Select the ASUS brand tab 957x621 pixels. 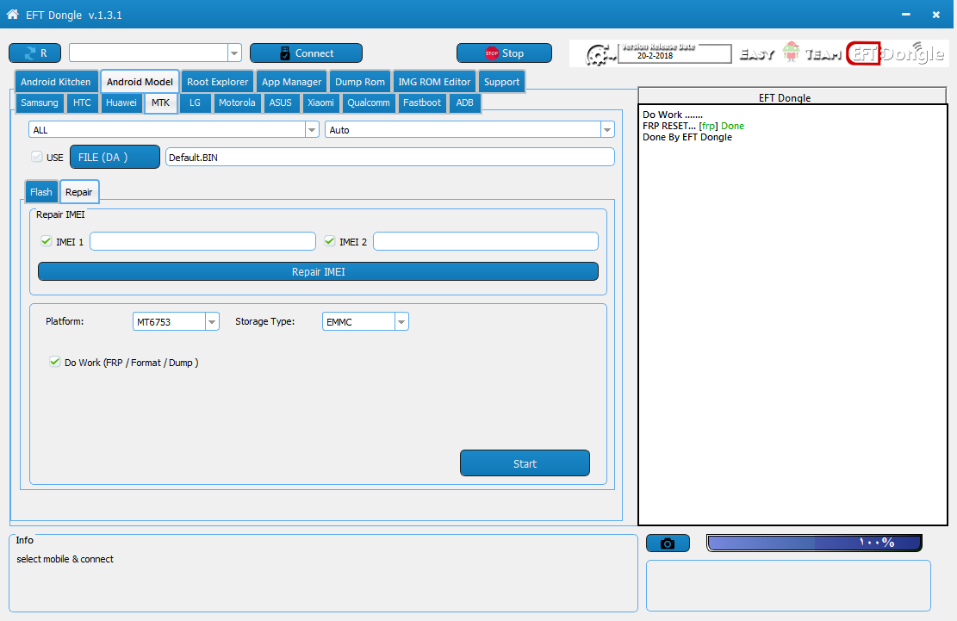pos(281,102)
